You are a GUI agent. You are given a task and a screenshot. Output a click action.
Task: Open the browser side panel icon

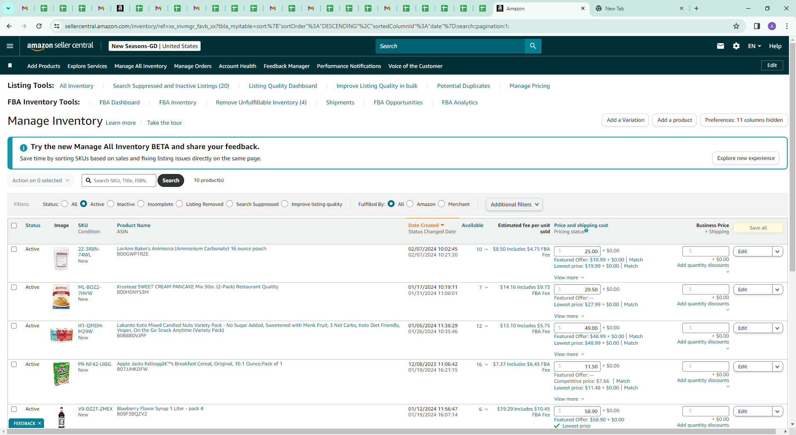coord(757,26)
